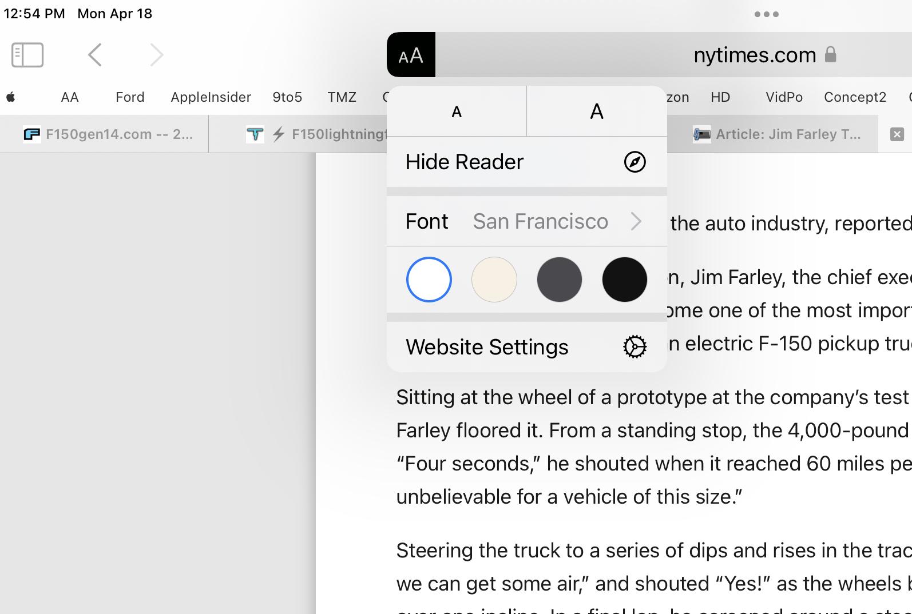Open the AA bookmark
Viewport: 912px width, 614px height.
(x=70, y=97)
